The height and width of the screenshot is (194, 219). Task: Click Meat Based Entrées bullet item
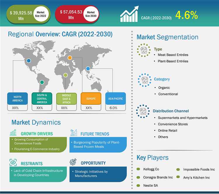click(173, 55)
